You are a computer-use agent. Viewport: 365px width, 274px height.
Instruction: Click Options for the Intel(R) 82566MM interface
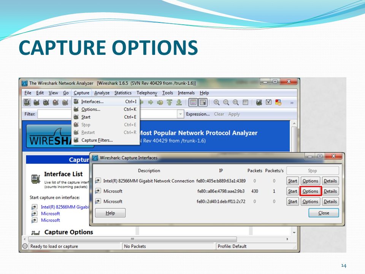(310, 181)
